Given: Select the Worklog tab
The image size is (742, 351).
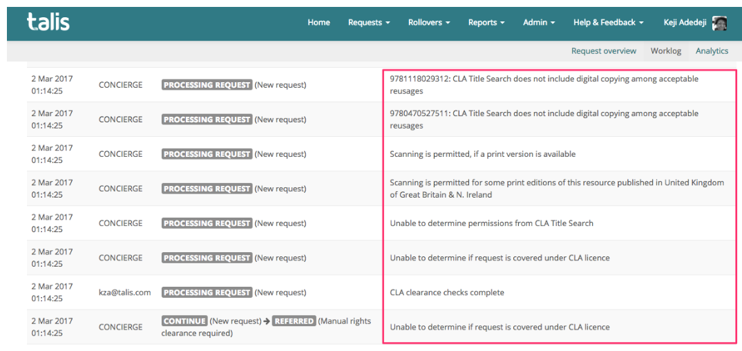Looking at the screenshot, I should pyautogui.click(x=666, y=51).
